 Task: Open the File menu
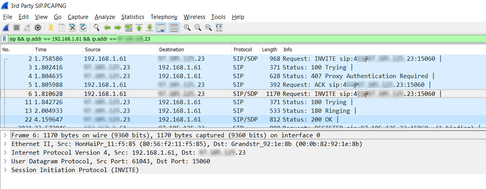click(x=7, y=17)
